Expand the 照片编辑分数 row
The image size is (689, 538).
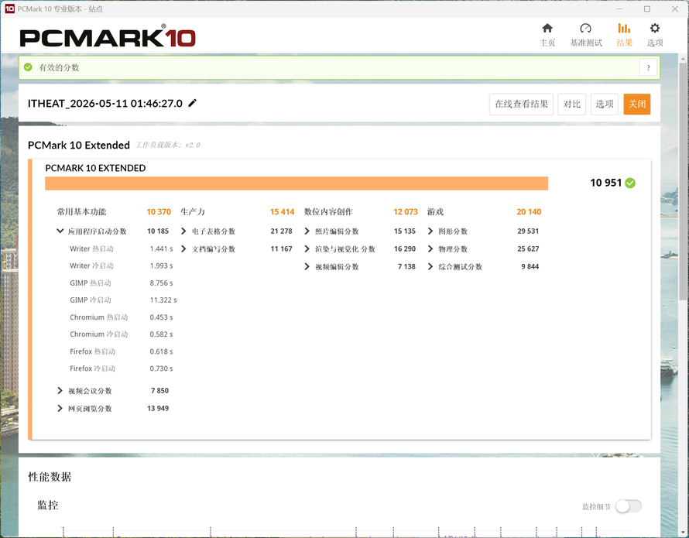307,231
